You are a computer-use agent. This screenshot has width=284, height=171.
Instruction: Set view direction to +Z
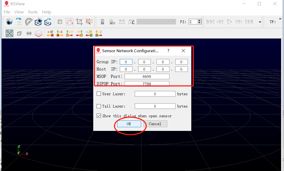[89, 34]
